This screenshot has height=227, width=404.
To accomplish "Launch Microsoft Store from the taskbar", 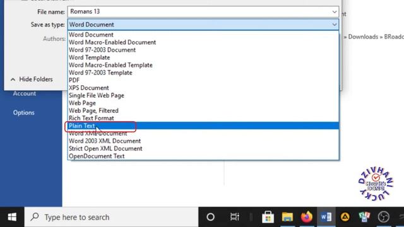I will pyautogui.click(x=268, y=217).
